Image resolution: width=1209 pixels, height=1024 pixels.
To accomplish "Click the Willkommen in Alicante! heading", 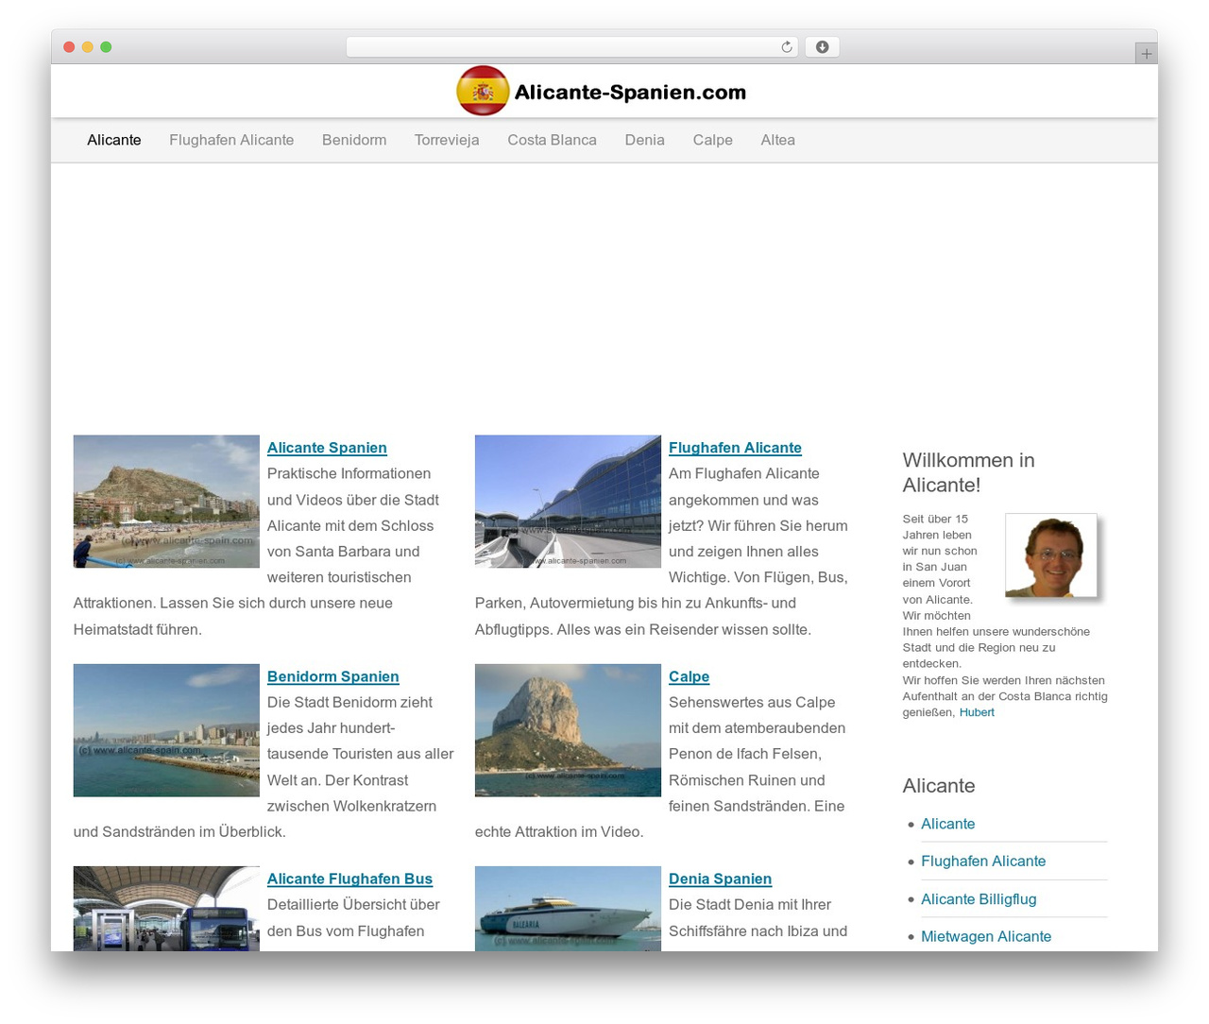I will (968, 472).
